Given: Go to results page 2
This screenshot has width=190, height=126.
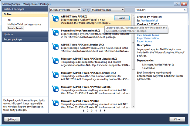Looking at the screenshot, I should (88, 111).
